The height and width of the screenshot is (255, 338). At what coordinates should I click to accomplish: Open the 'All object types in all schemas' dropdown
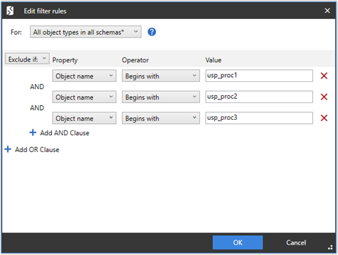click(85, 32)
